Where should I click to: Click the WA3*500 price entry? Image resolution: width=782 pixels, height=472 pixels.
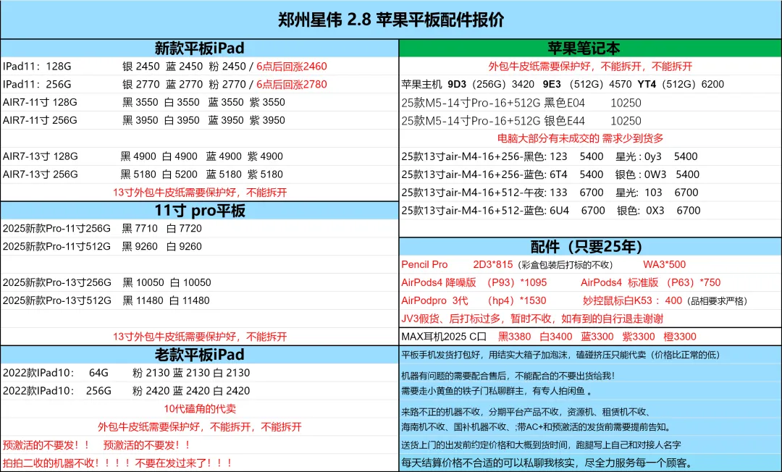click(x=664, y=265)
